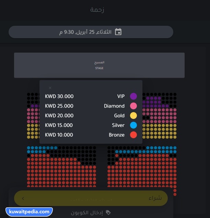
Task: Click the left chevron on purchase bar
Action: [23, 198]
